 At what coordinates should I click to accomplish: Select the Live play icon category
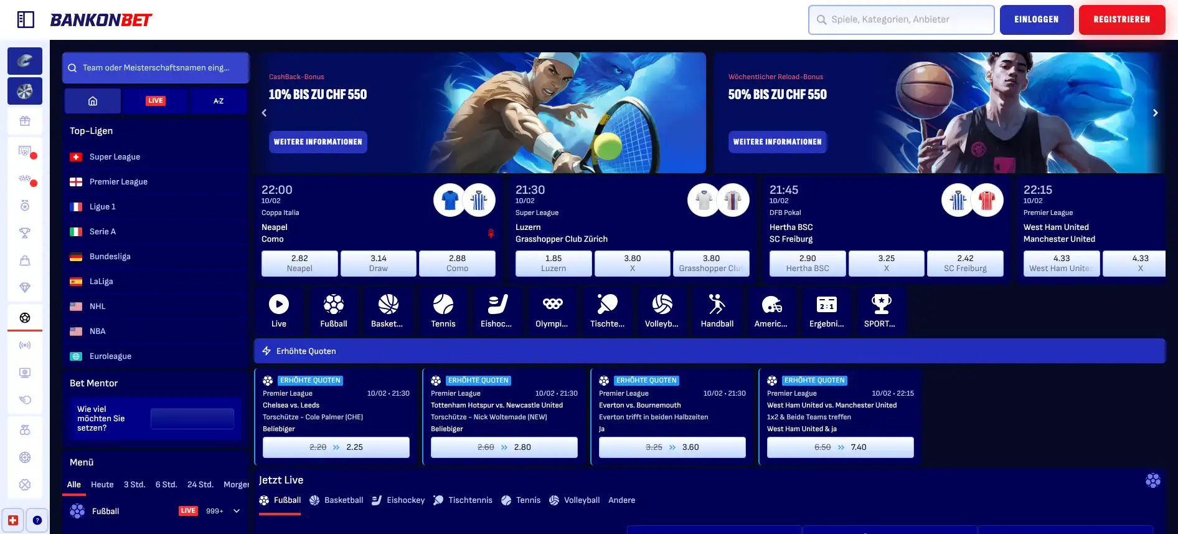click(279, 310)
